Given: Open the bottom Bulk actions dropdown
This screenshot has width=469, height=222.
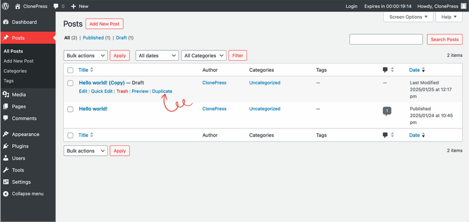Looking at the screenshot, I should (86, 151).
